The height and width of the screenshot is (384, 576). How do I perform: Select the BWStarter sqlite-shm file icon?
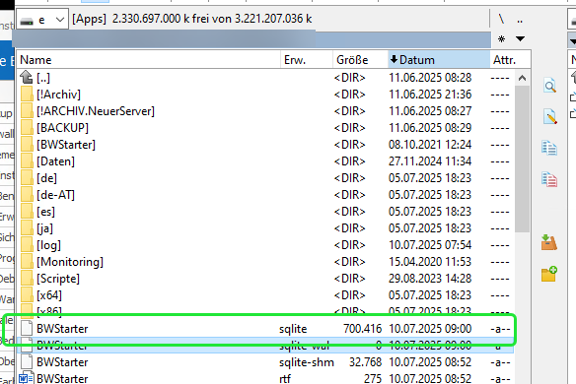[x=27, y=362]
